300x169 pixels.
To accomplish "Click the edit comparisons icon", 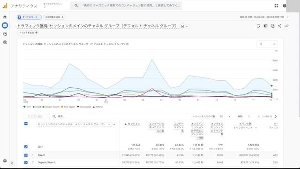I will click(x=266, y=26).
